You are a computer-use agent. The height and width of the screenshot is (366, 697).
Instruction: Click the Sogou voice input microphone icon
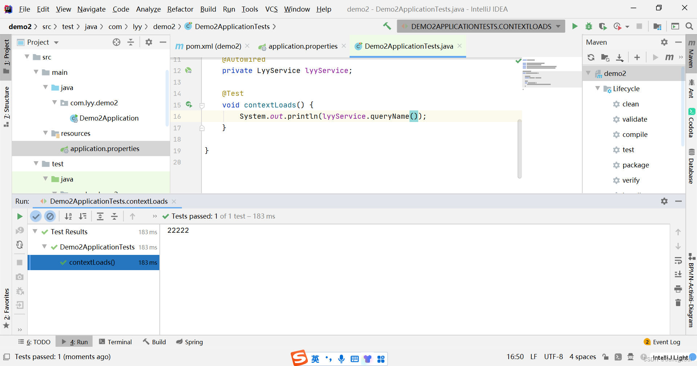(341, 359)
